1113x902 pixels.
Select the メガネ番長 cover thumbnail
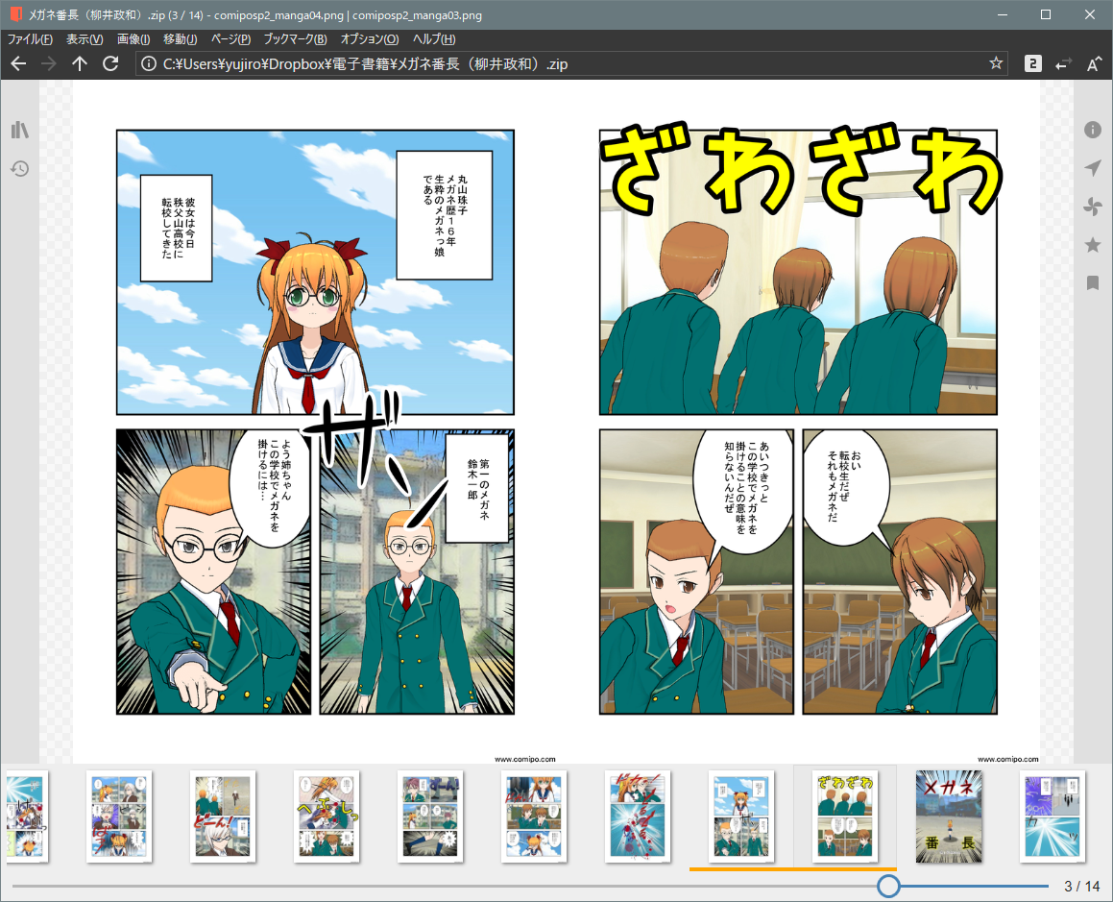pos(949,817)
